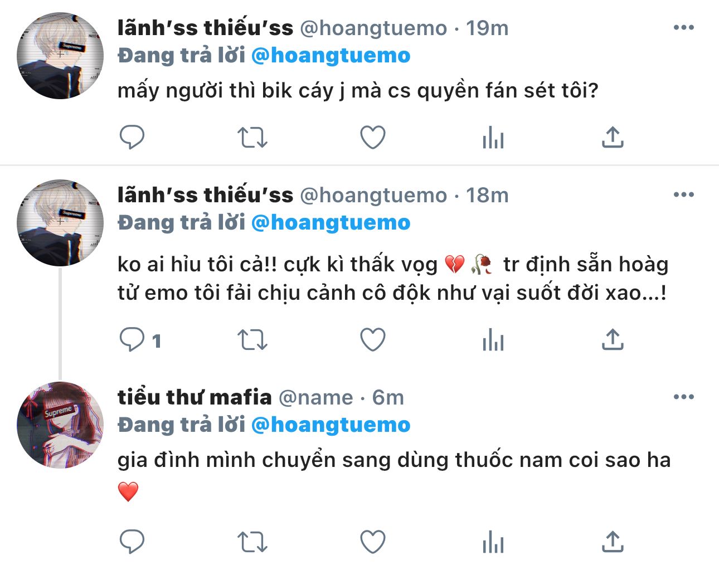Open @hoangtuemo link in tiểu thư mafia's reply
Image resolution: width=719 pixels, height=565 pixels.
(x=331, y=425)
